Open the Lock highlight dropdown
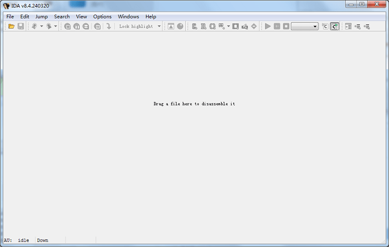Screen dimensions: 389x247 (159, 26)
